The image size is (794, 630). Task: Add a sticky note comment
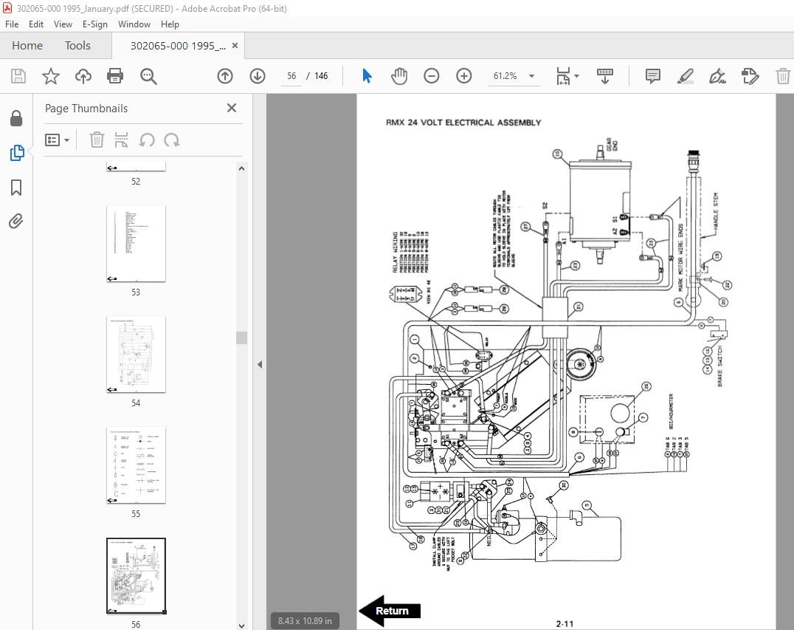pyautogui.click(x=653, y=76)
